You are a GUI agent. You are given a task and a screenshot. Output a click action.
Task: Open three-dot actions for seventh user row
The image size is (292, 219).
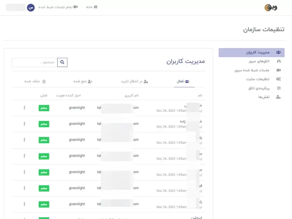point(24,204)
